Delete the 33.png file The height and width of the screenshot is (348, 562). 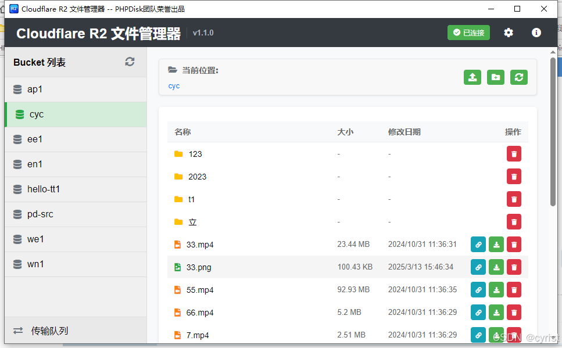[x=514, y=267]
